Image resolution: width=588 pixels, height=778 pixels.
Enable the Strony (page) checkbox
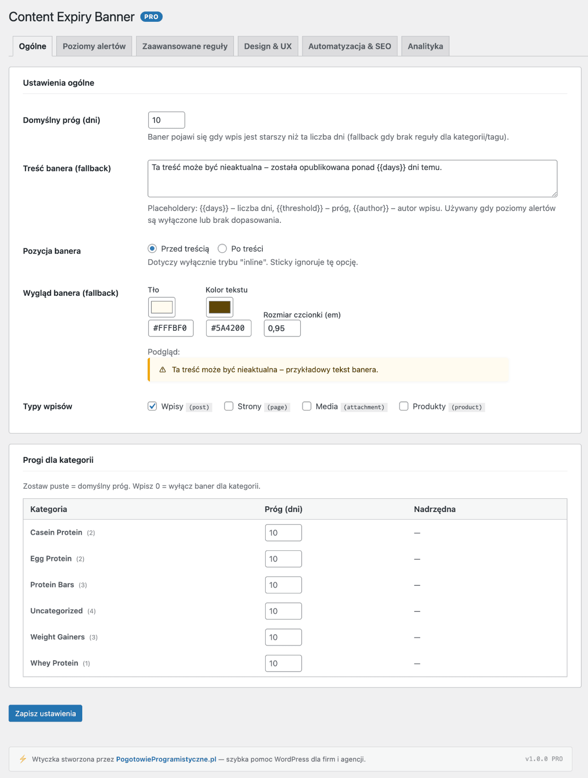pos(229,406)
